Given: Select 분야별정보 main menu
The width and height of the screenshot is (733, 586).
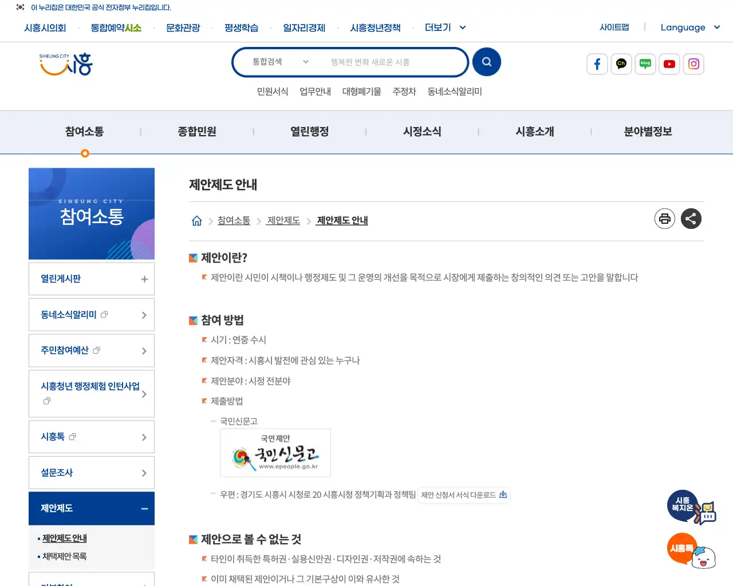Looking at the screenshot, I should [x=648, y=132].
